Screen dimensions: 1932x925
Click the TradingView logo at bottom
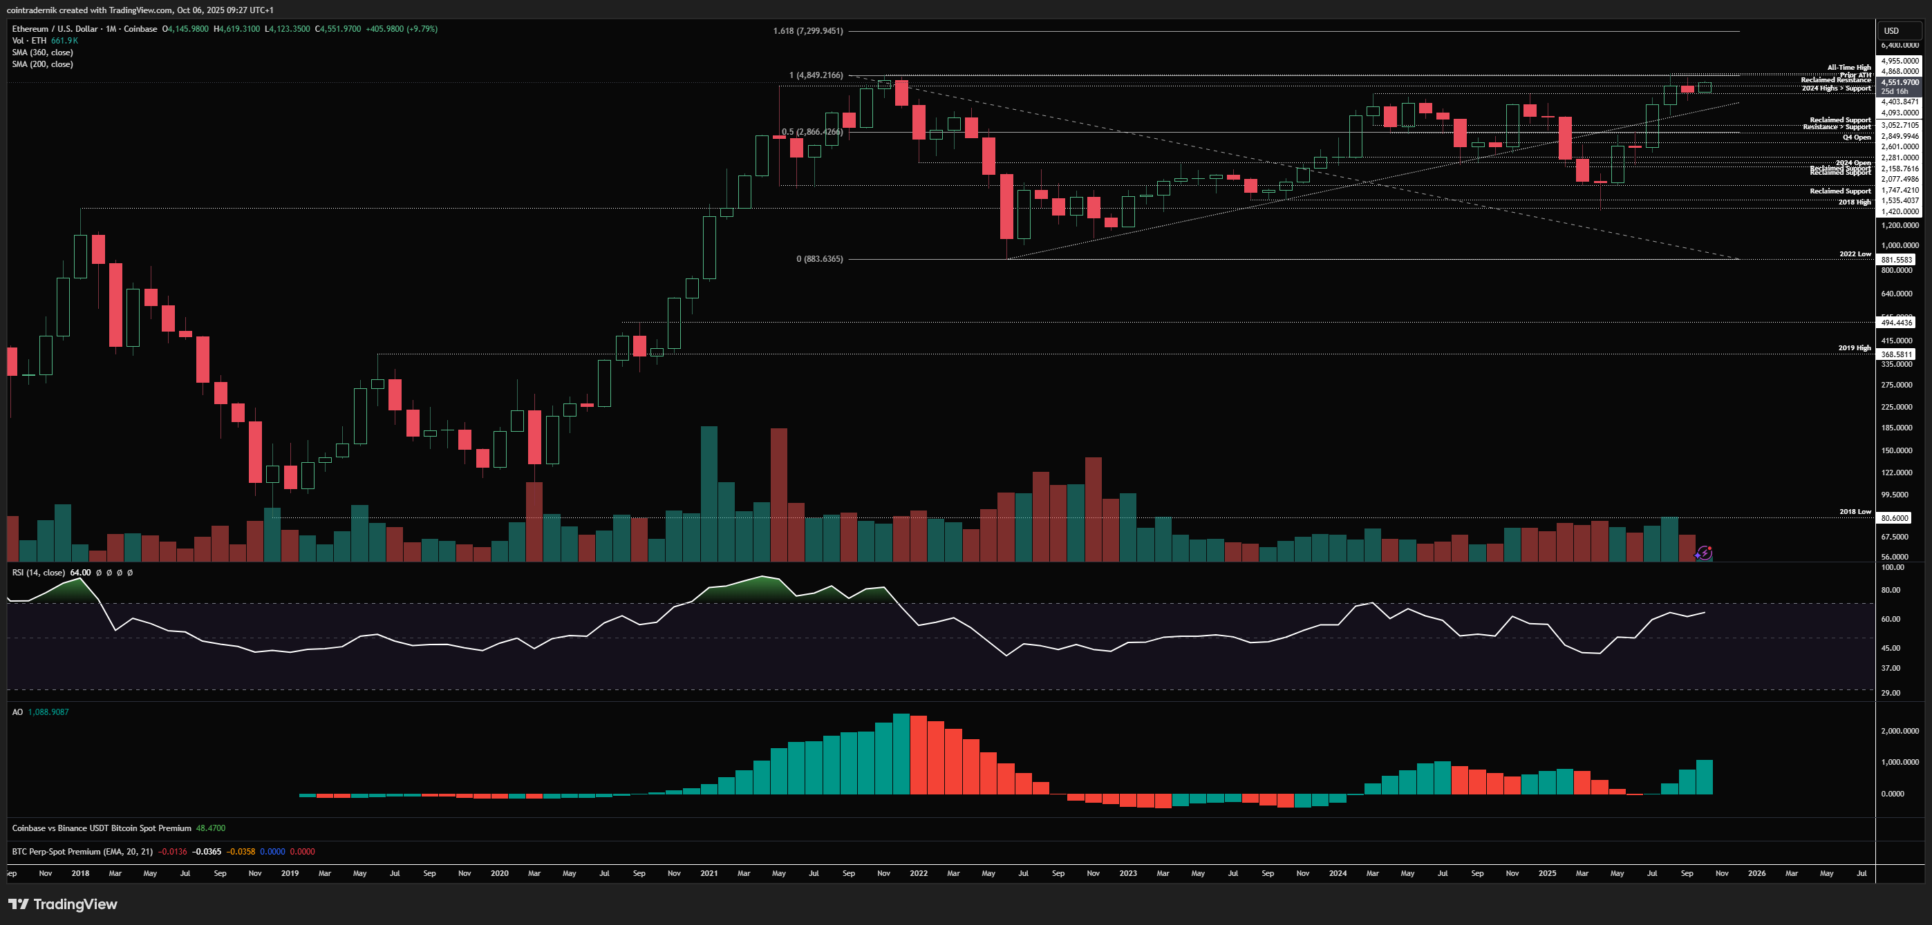tap(63, 904)
